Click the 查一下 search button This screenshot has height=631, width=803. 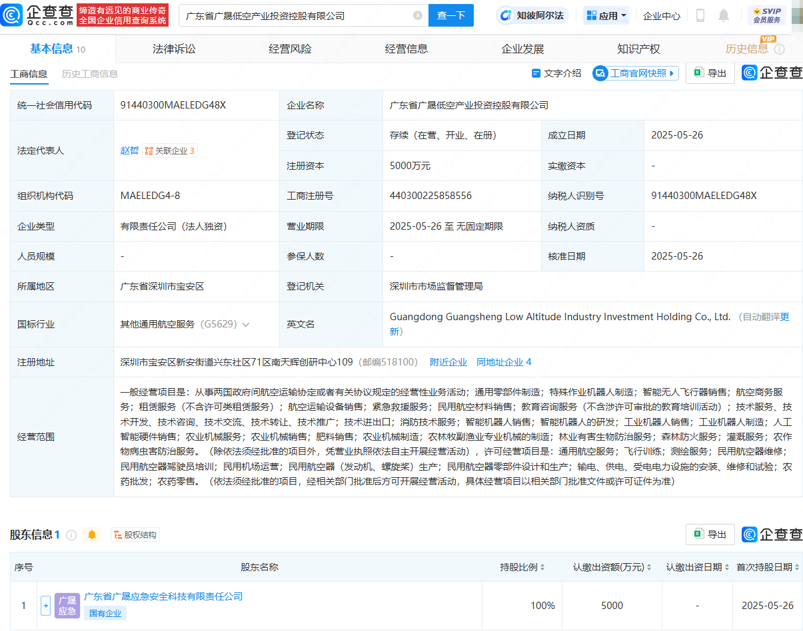[x=451, y=15]
